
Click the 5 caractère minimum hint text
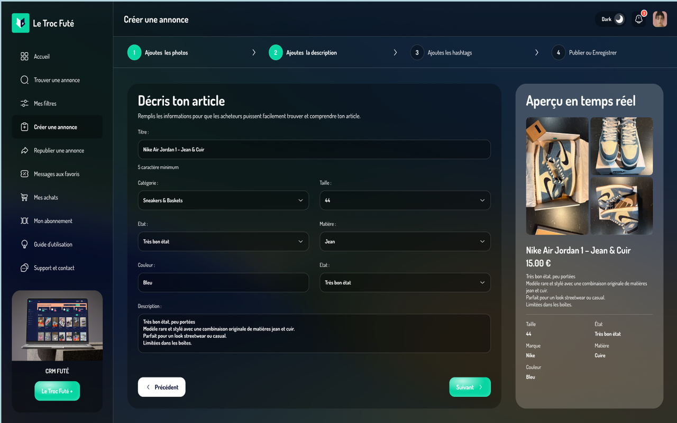coord(158,167)
